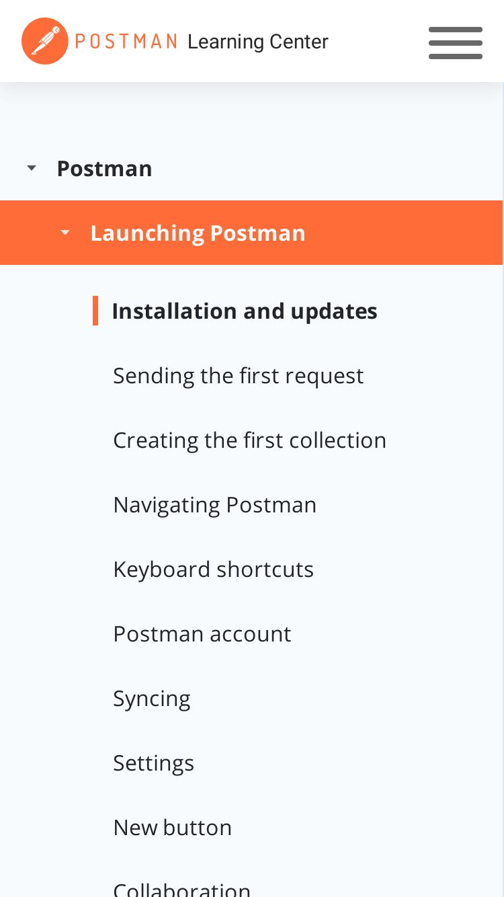Open Installation and updates page
The image size is (504, 897).
click(245, 311)
